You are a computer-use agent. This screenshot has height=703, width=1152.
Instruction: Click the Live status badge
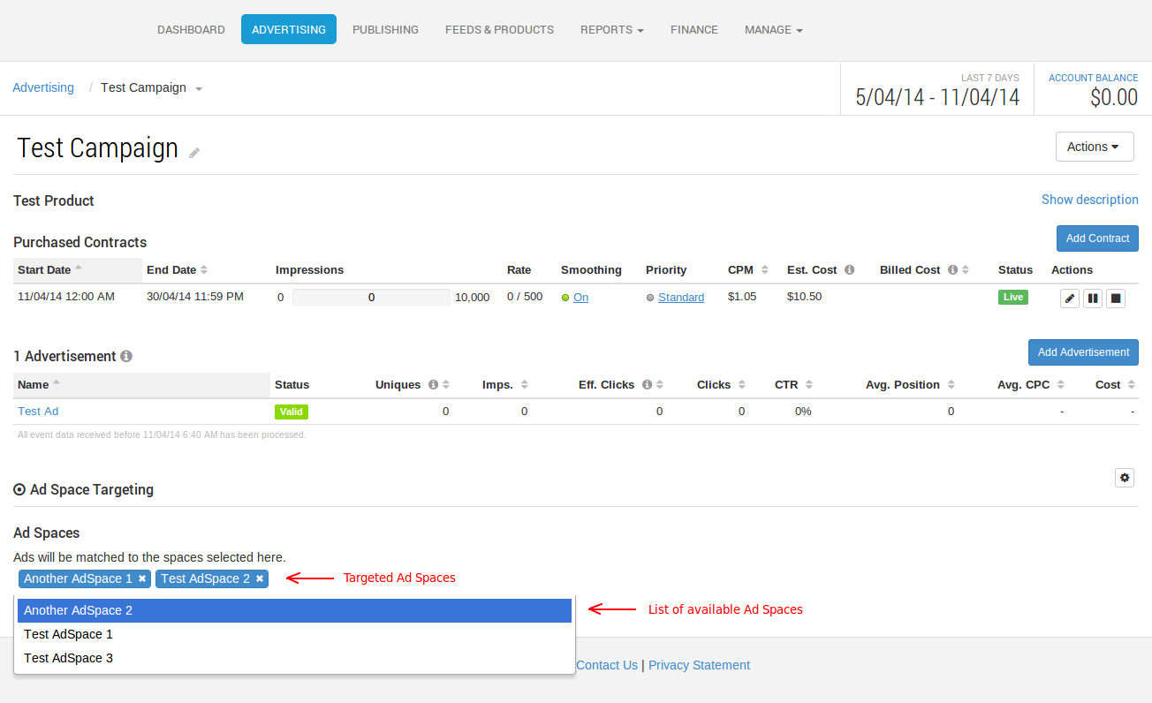coord(1013,297)
